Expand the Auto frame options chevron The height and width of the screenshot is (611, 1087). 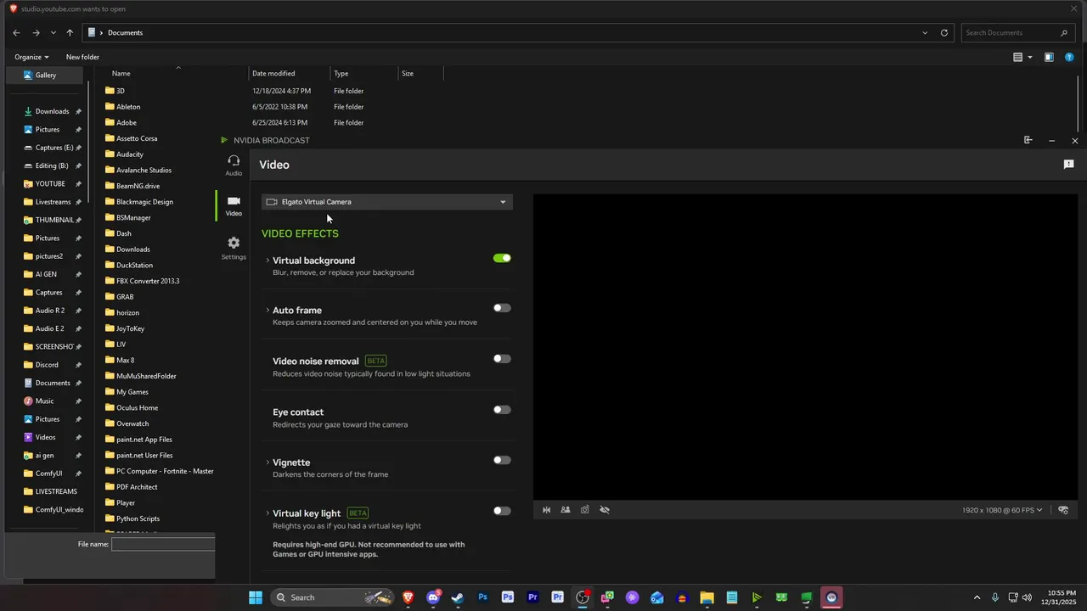coord(268,311)
